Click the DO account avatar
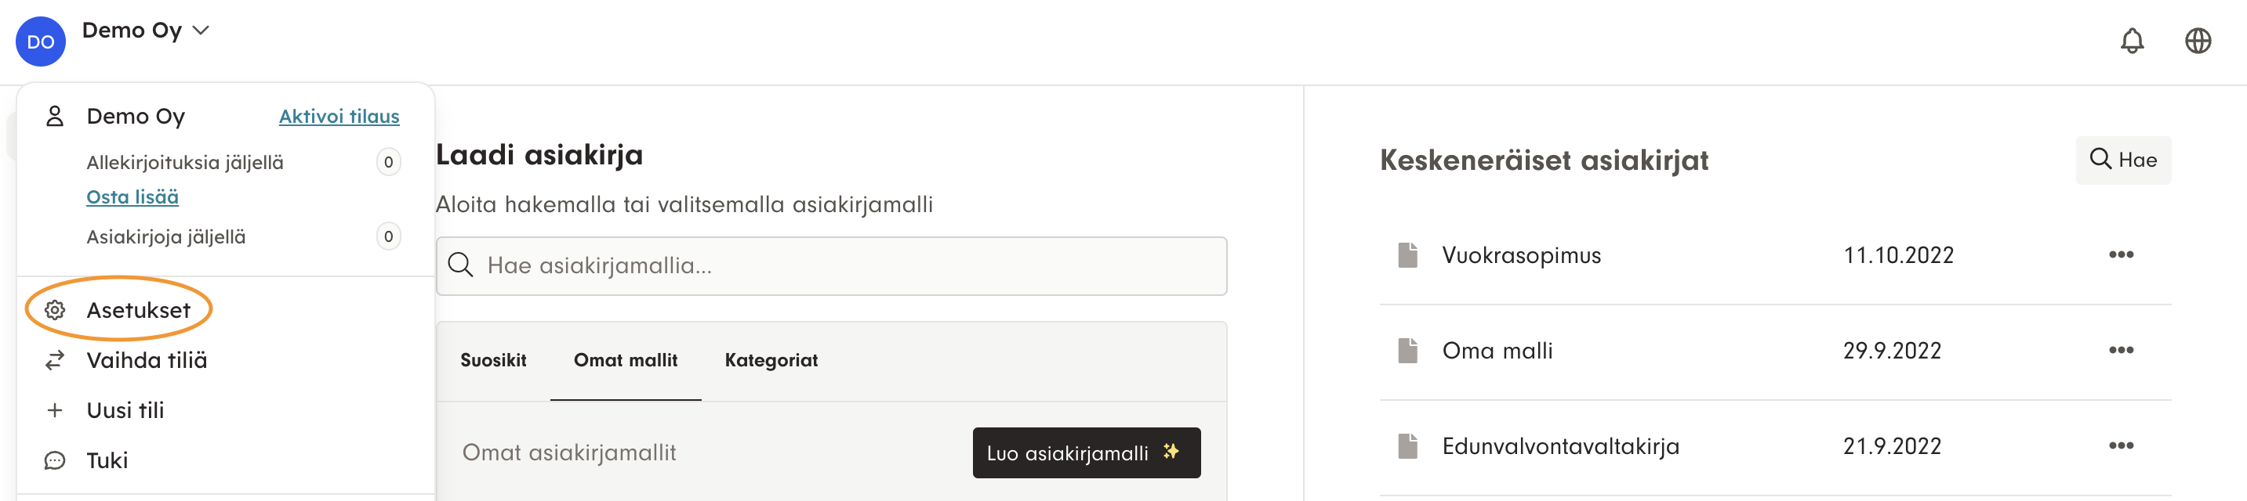2247x501 pixels. tap(40, 41)
